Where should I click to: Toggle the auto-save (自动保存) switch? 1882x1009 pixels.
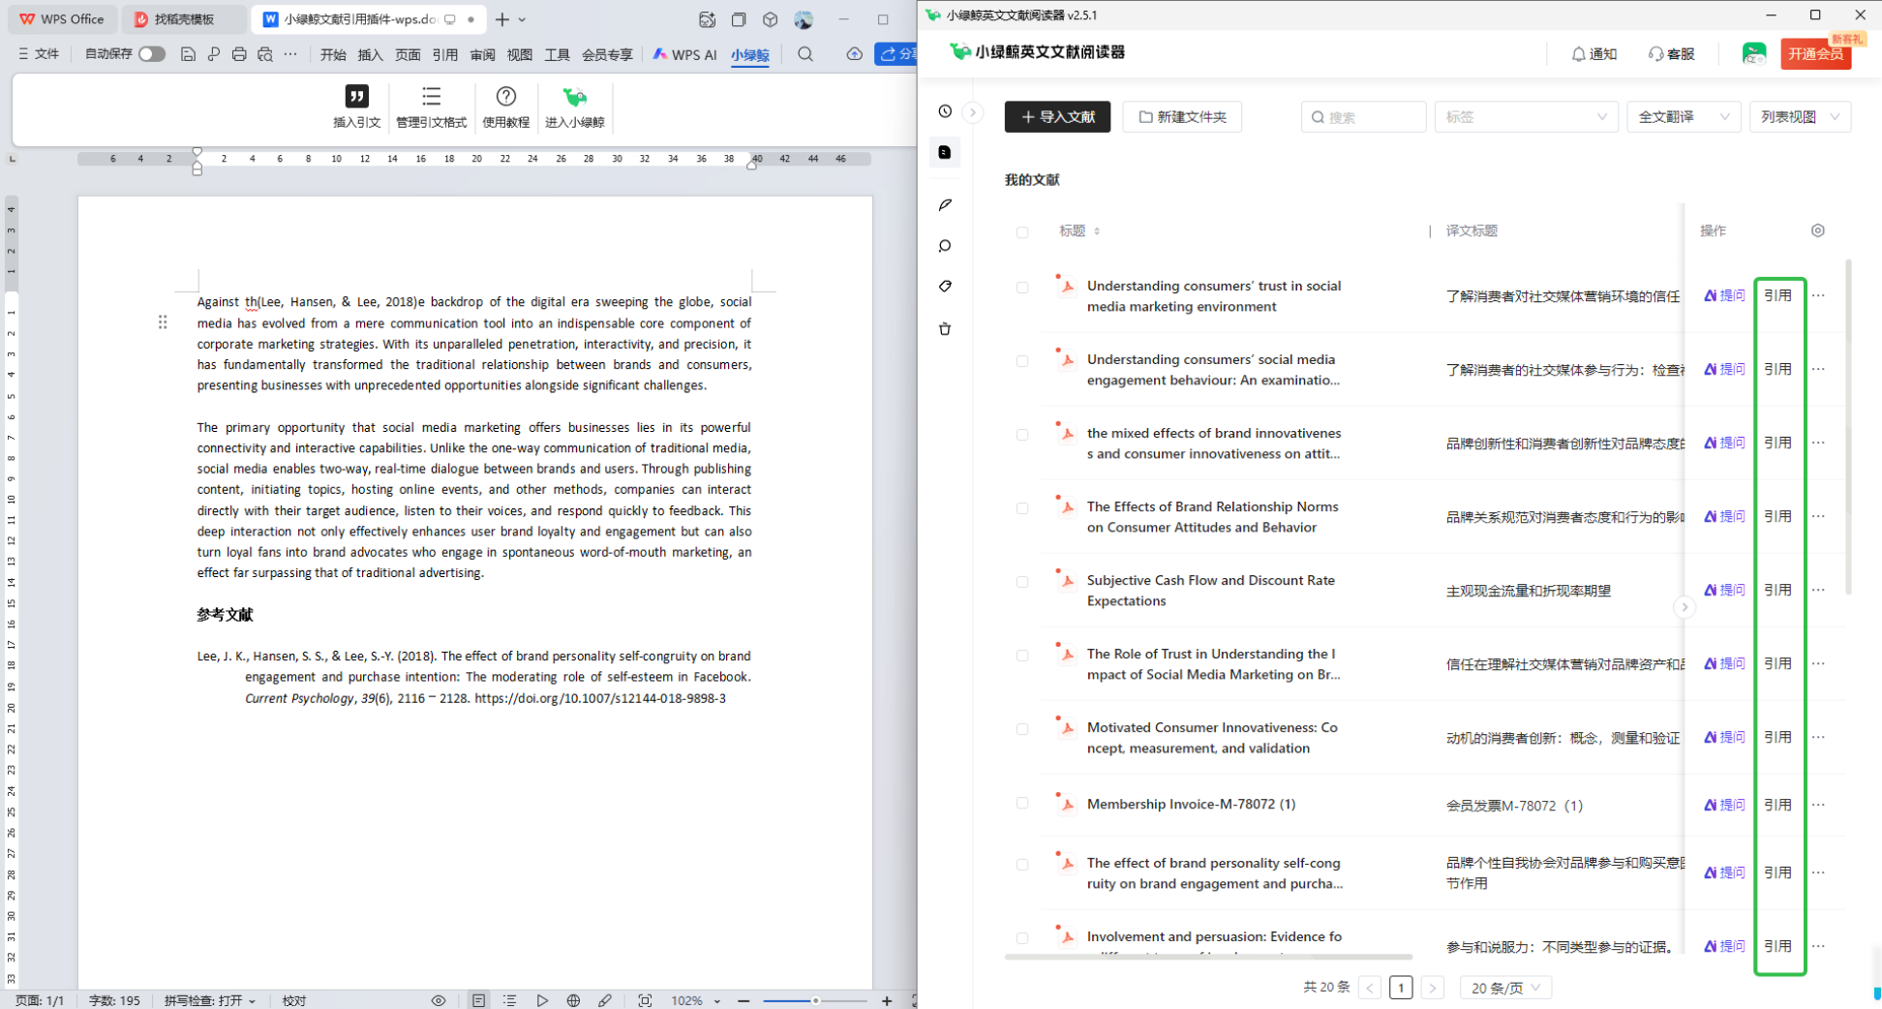coord(151,54)
